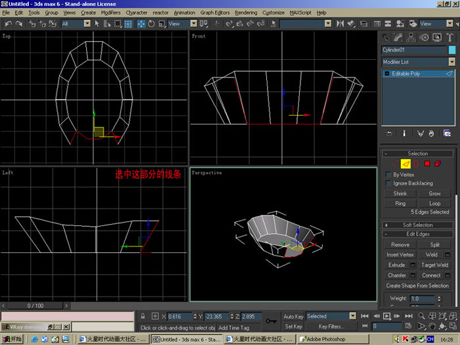Click the Remove edges button
The image size is (460, 345).
[x=400, y=244]
